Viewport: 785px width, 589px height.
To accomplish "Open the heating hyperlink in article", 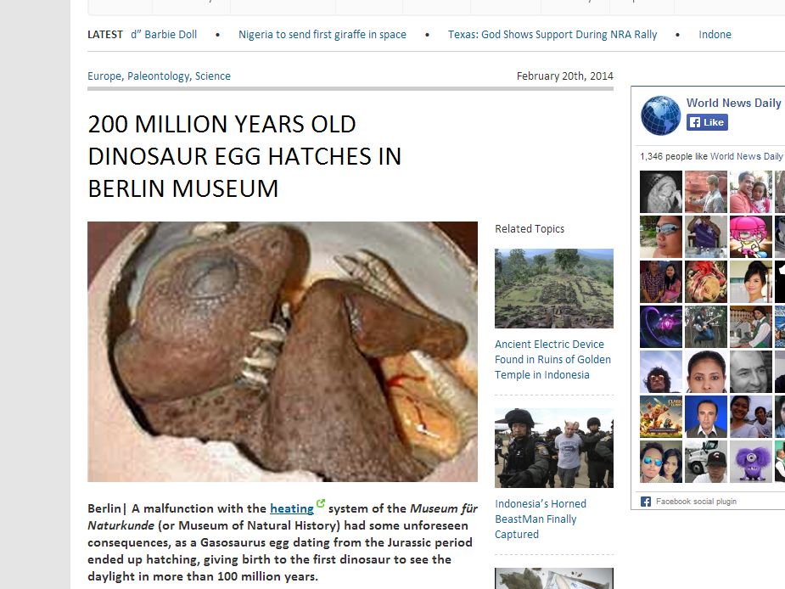I will coord(292,508).
